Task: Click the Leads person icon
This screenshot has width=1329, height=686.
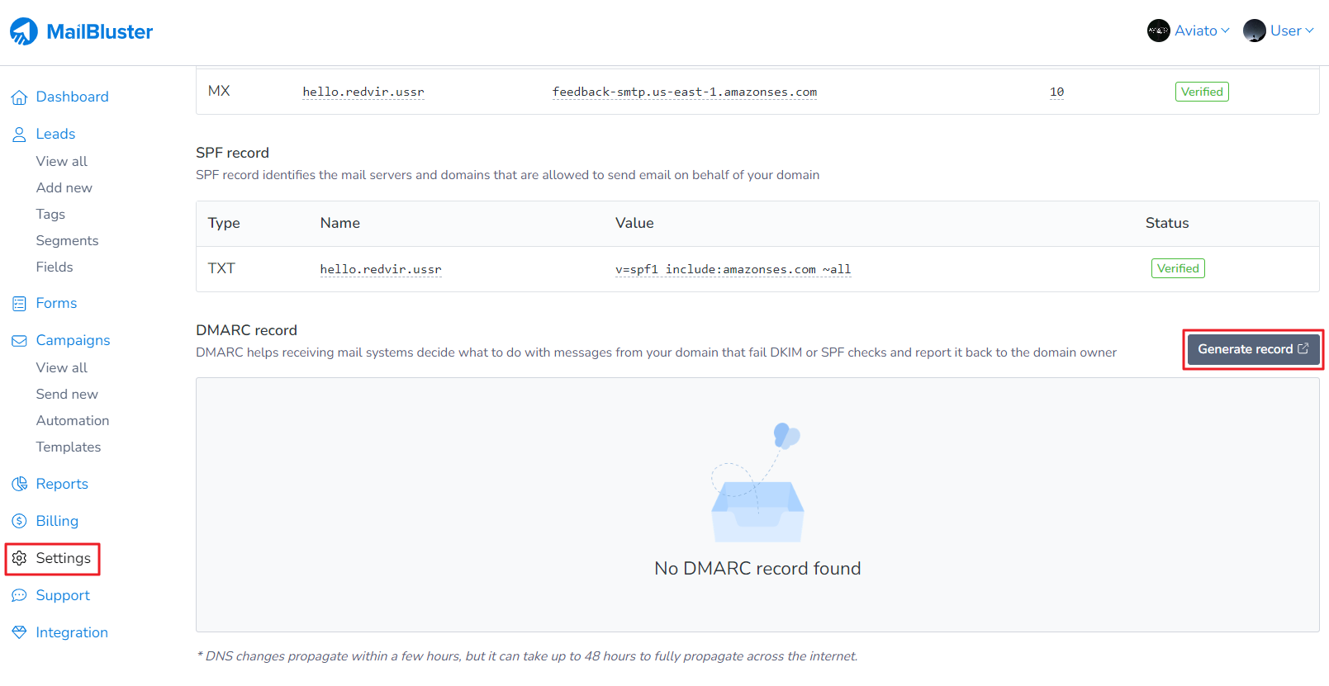Action: [x=19, y=135]
